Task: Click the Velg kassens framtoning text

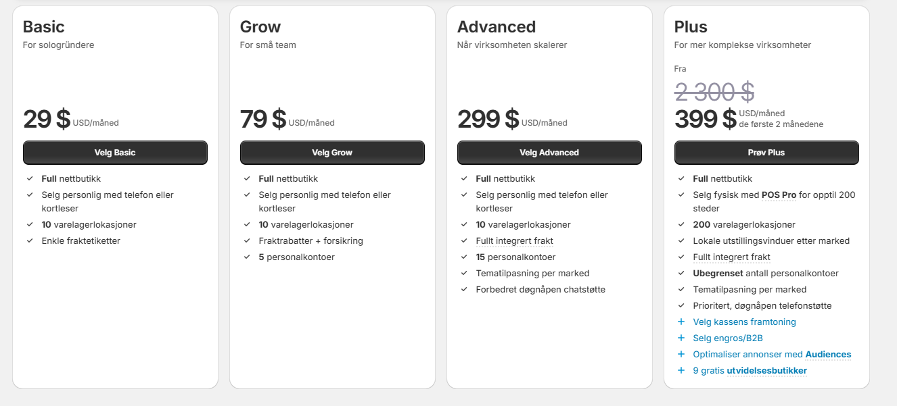Action: click(x=744, y=322)
